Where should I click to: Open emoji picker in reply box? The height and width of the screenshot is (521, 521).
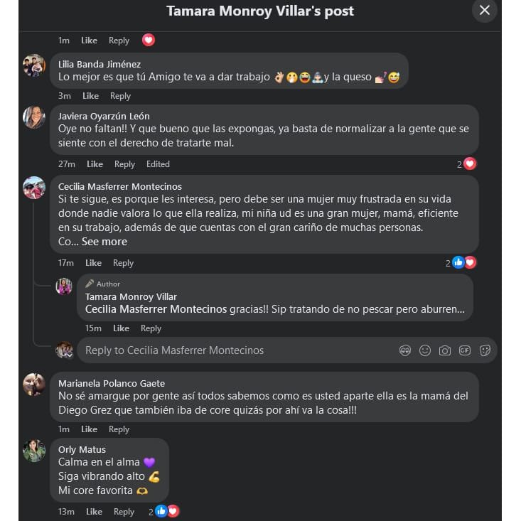click(x=425, y=350)
